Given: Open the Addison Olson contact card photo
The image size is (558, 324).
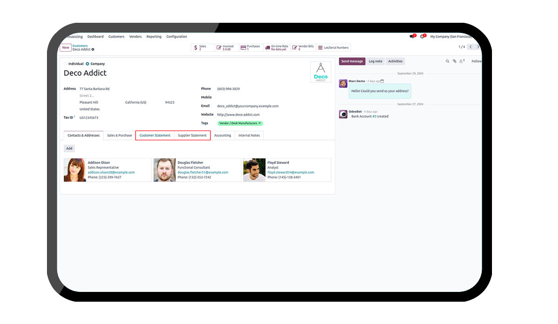Looking at the screenshot, I should (75, 170).
